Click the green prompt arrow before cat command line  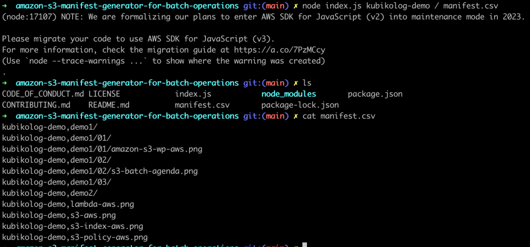tap(5, 116)
